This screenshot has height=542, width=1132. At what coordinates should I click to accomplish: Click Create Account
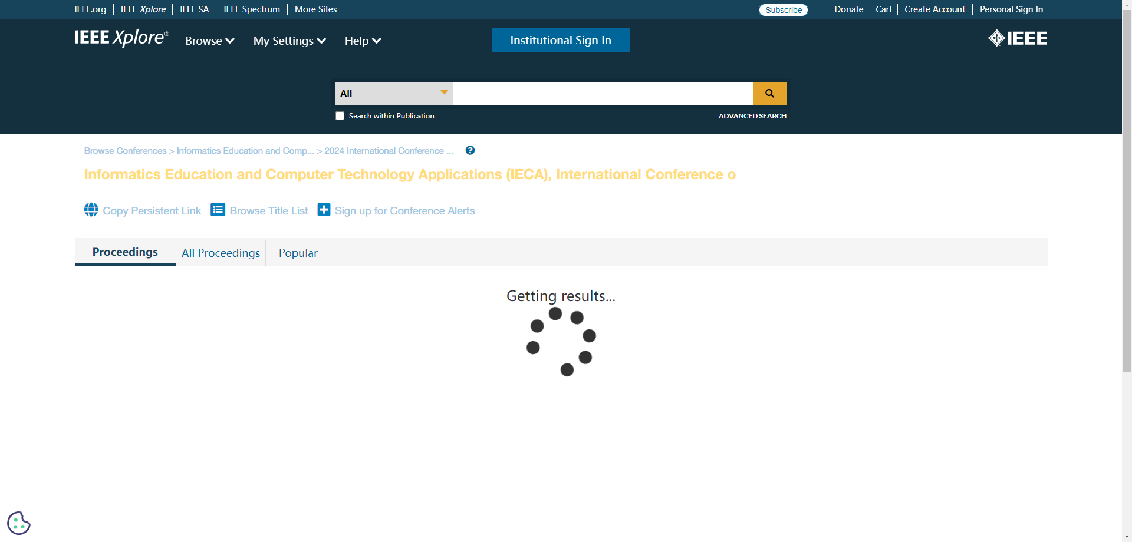pyautogui.click(x=935, y=9)
